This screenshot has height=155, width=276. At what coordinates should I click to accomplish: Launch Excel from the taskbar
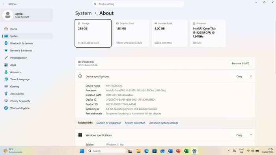tap(186, 151)
